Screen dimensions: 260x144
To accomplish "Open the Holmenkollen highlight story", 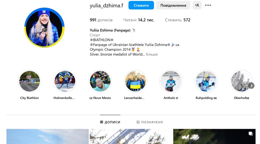I will 65,81.
